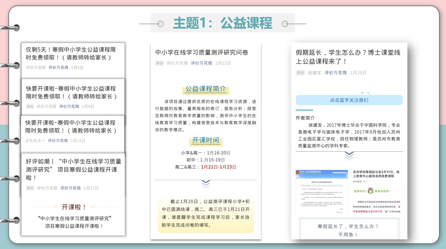This screenshot has width=446, height=249.
Task: Click the line 小学&高一：1月16-20日
Action: [x=206, y=153]
